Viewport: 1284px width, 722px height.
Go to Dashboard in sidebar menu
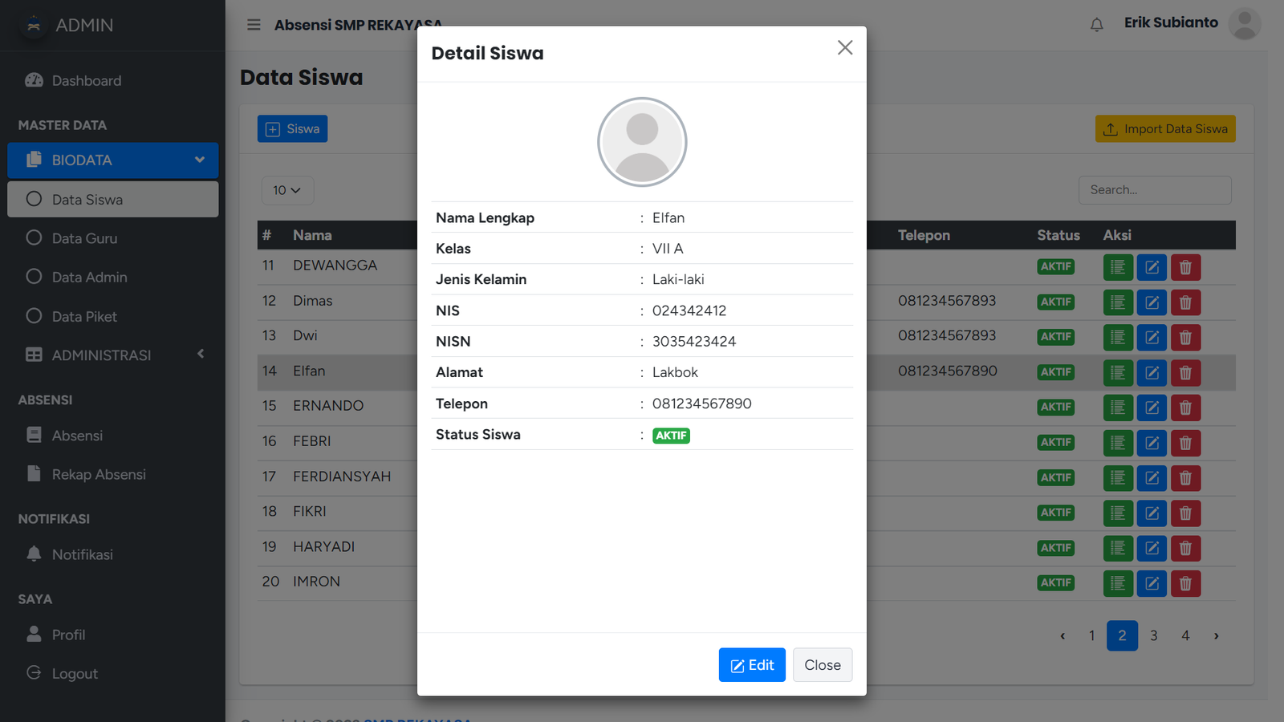click(86, 81)
